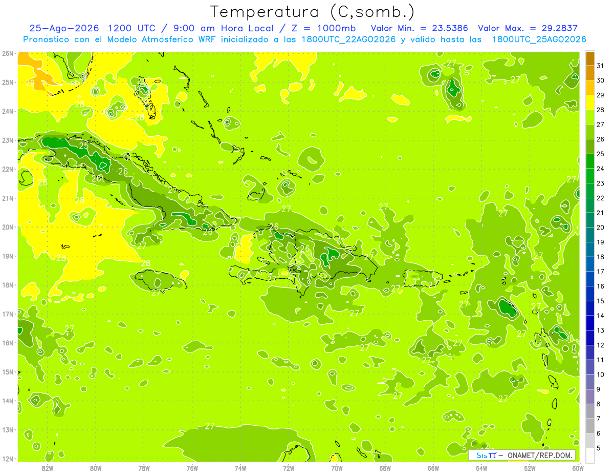
Task: Click the legend scale label '31'
Action: tap(600, 65)
